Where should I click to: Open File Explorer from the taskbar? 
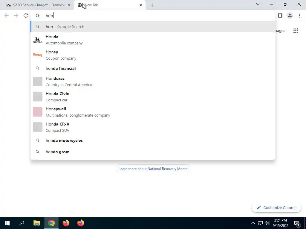[36, 223]
